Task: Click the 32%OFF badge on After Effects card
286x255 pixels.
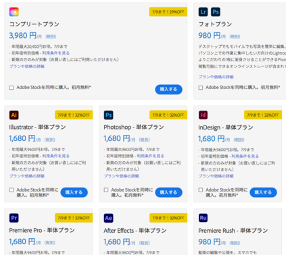Action: tap(168, 218)
